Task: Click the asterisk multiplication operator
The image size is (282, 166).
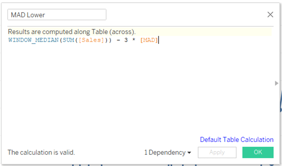Action: tap(134, 40)
